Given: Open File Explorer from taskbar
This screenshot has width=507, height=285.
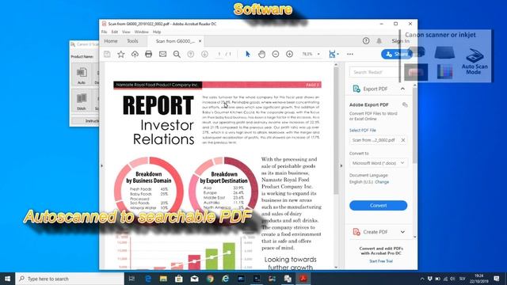Looking at the screenshot, I should pyautogui.click(x=163, y=279).
